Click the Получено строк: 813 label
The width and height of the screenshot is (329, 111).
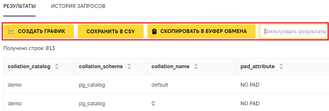point(29,49)
